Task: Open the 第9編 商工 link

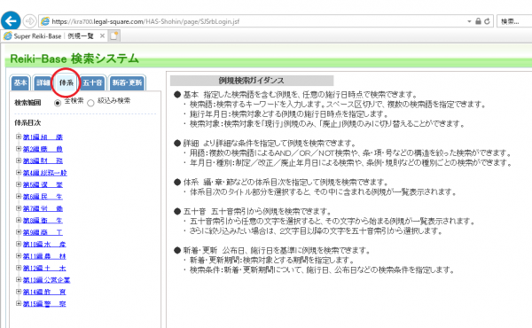Action: point(43,232)
